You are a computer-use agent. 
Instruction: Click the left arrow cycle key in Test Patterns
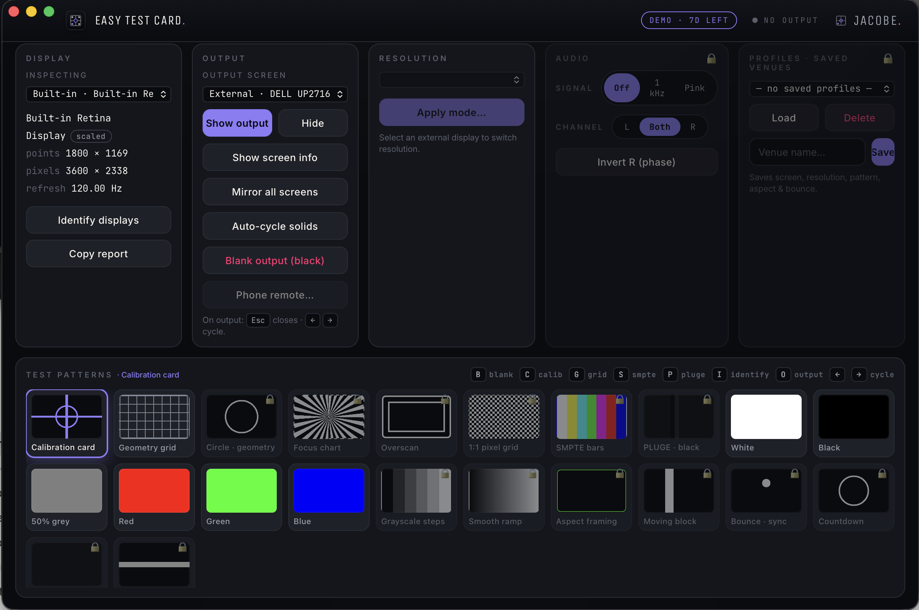coord(837,374)
